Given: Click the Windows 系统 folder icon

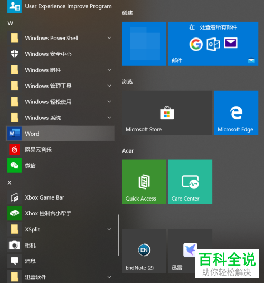Looking at the screenshot, I should click(14, 118).
